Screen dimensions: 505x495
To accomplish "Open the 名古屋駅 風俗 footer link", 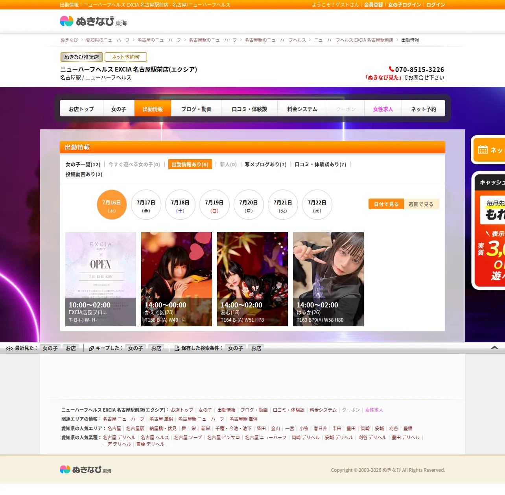I will [x=243, y=419].
